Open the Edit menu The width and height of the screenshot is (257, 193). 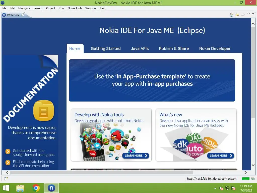coord(12,8)
